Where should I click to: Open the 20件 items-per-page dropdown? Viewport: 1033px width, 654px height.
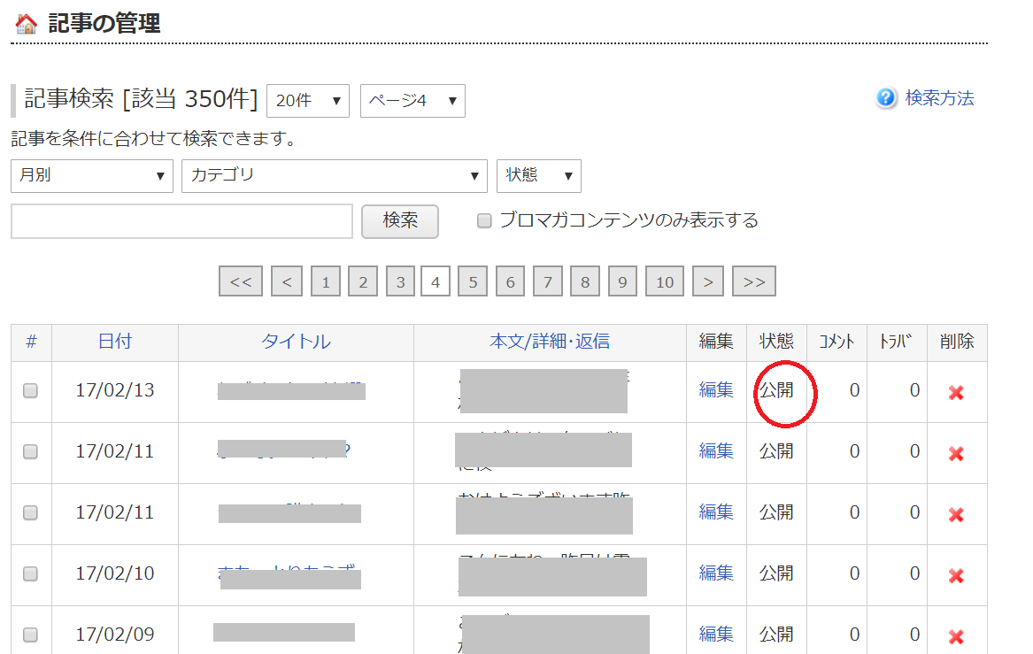[307, 101]
